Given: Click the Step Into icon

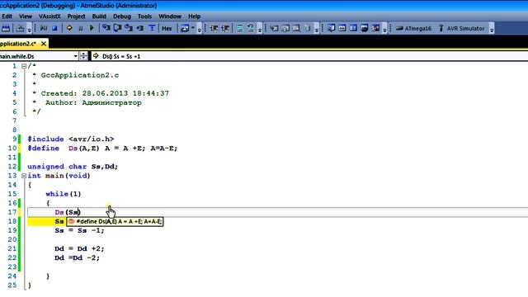Looking at the screenshot, I should [x=106, y=28].
